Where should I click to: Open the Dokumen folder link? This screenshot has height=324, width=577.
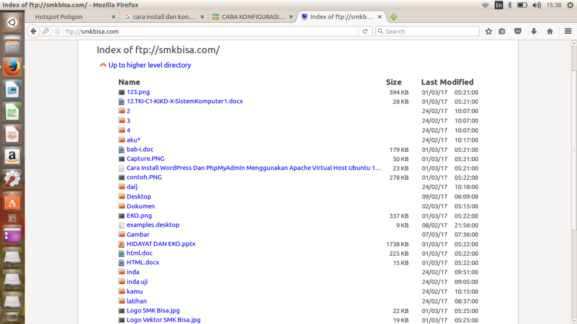[140, 206]
